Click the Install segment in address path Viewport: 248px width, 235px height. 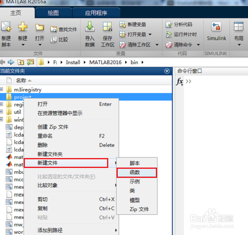click(73, 62)
